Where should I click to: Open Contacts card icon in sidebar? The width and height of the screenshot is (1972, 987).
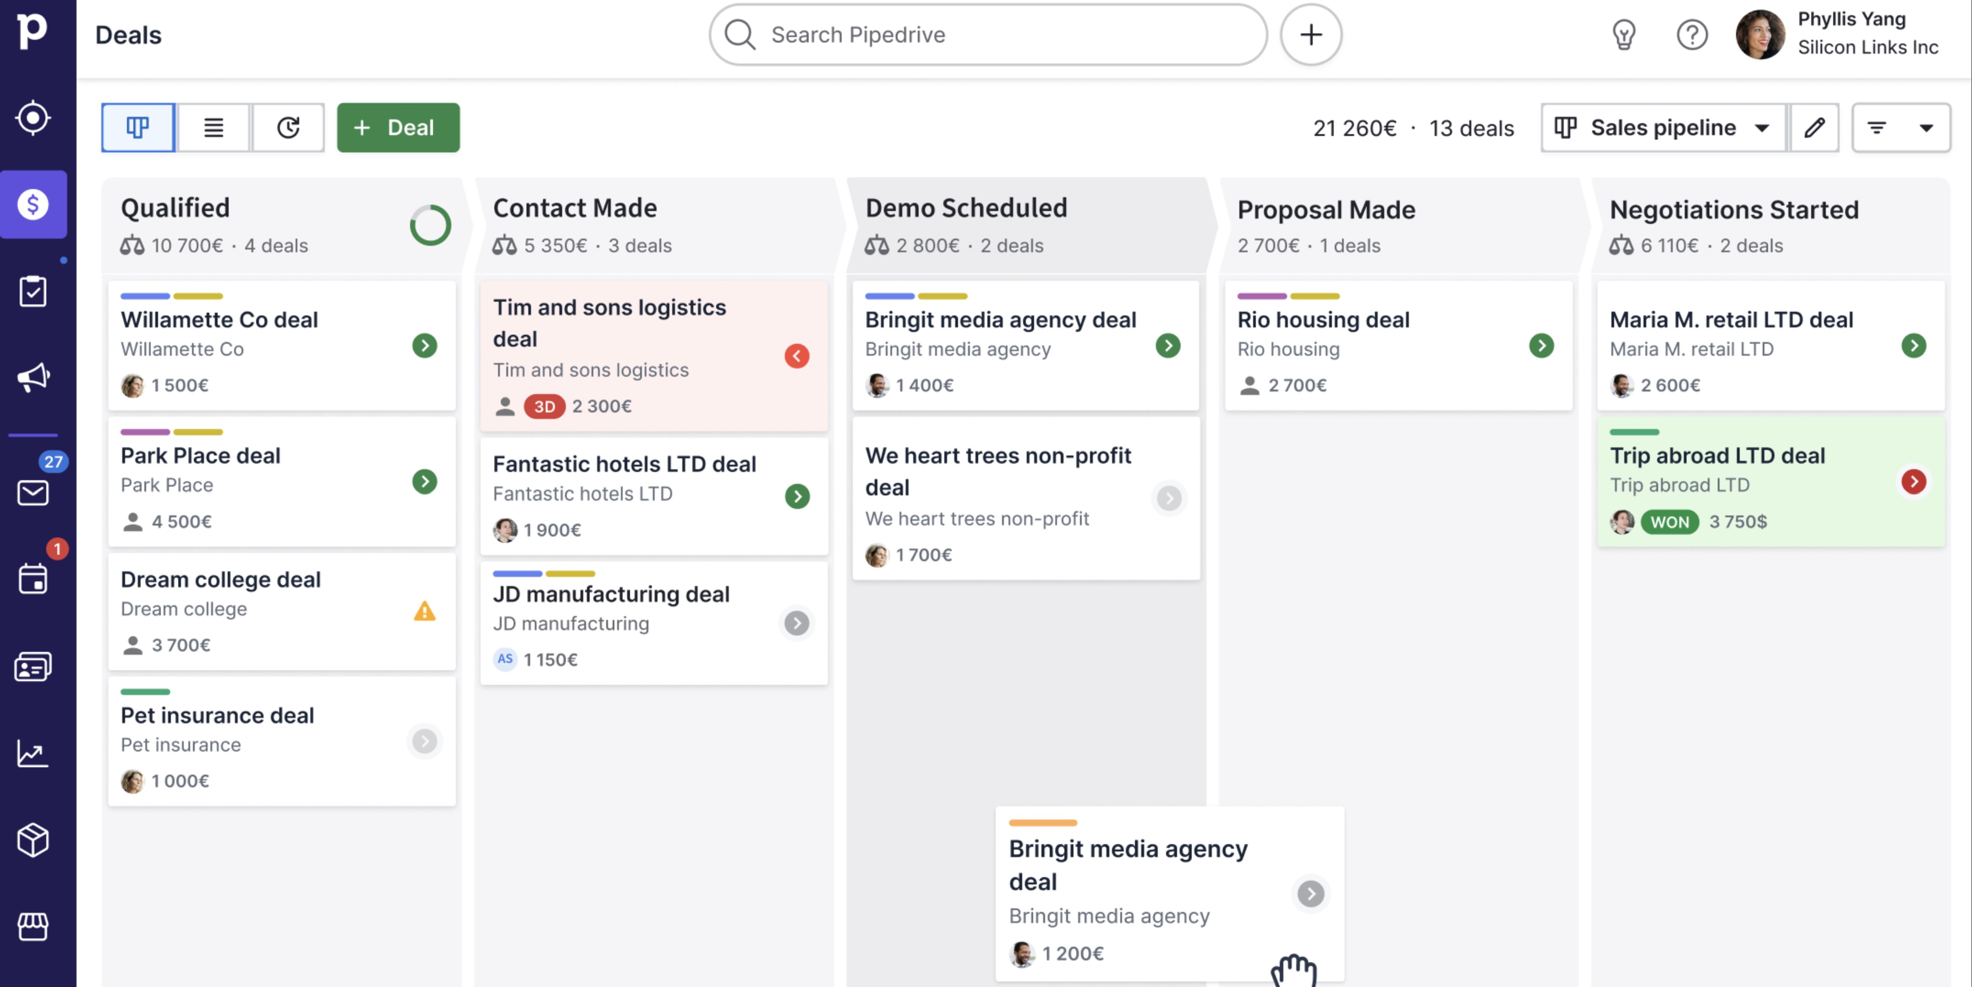(x=33, y=667)
